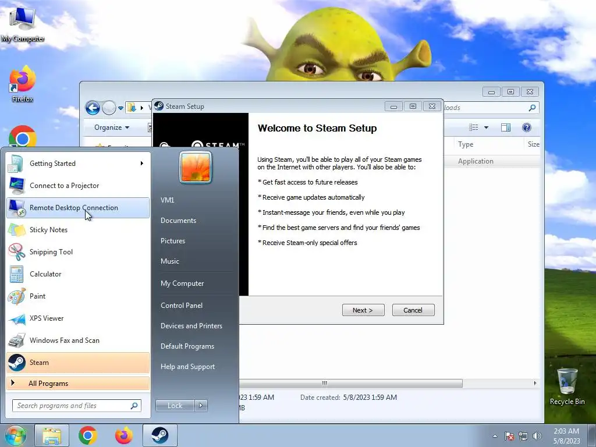Viewport: 596px width, 447px height.
Task: Open VM1 user folder link
Action: 167,200
